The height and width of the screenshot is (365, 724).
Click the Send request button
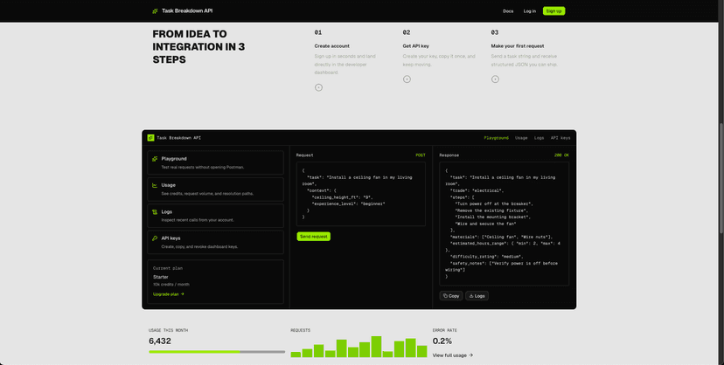click(314, 237)
